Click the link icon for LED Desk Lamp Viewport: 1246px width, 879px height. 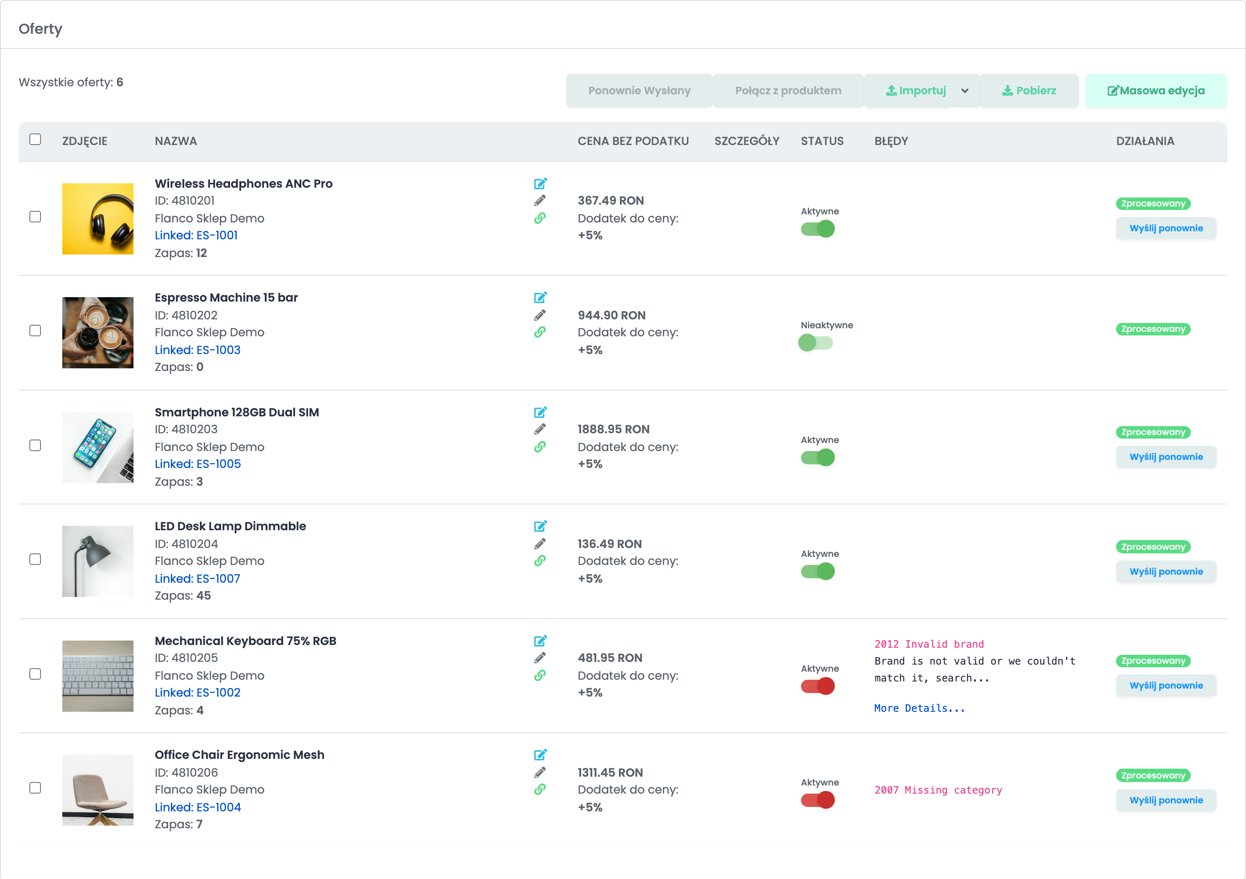pyautogui.click(x=539, y=561)
